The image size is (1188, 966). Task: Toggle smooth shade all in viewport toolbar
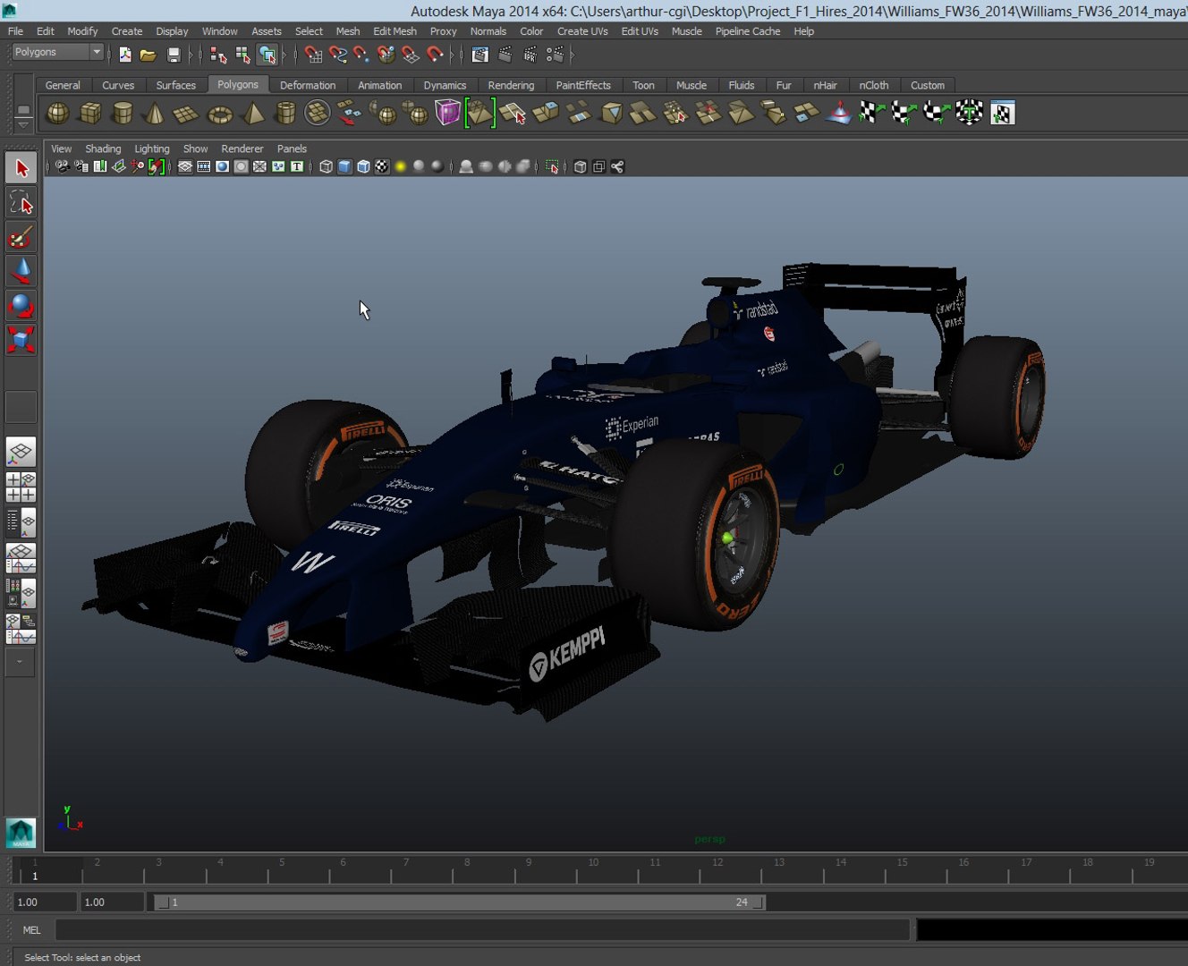(344, 166)
